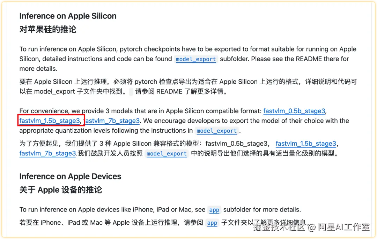This screenshot has width=377, height=239.
Task: Open fastvlm_7b_stage3 link in the Chinese paragraph
Action: click(47, 153)
